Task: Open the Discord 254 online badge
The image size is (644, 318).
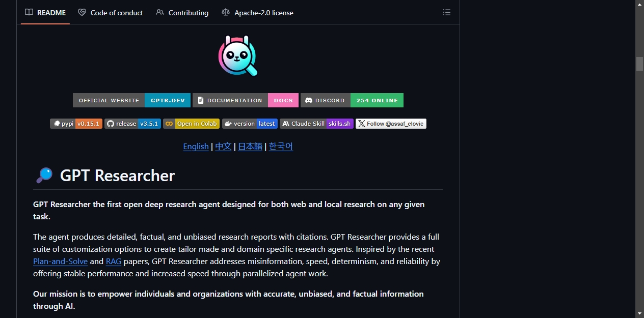Action: tap(352, 100)
